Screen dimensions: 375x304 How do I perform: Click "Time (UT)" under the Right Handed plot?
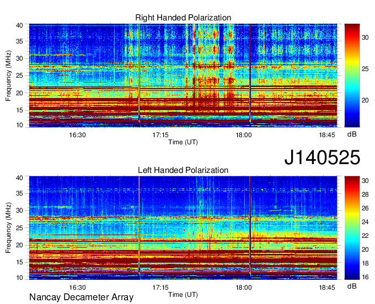pos(183,142)
